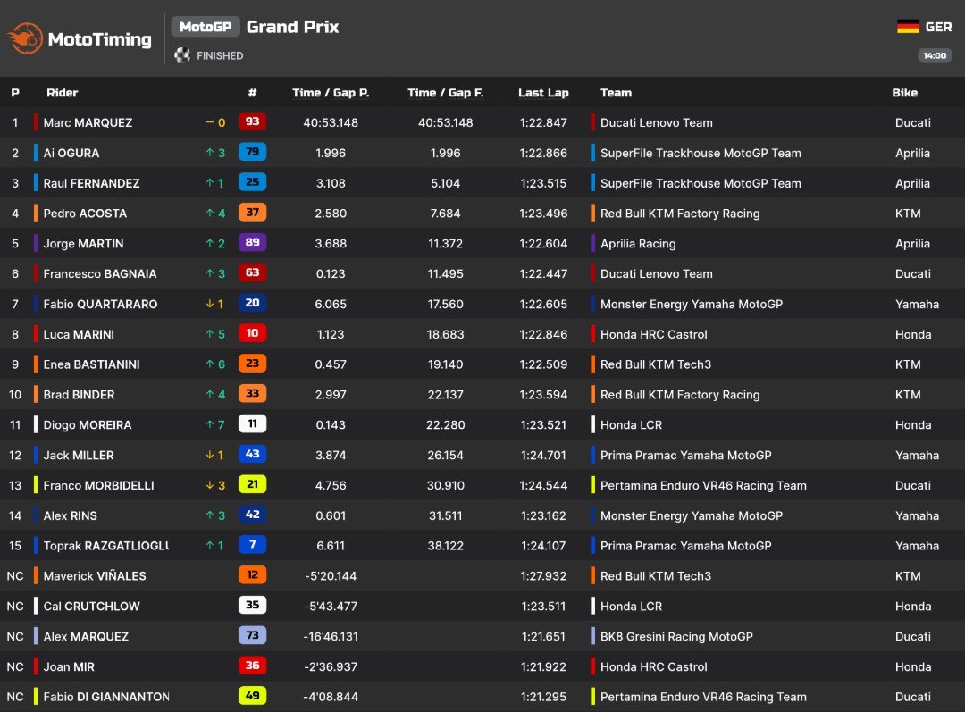Select Marc Marquez's number 93 badge
The image size is (965, 712).
point(252,121)
